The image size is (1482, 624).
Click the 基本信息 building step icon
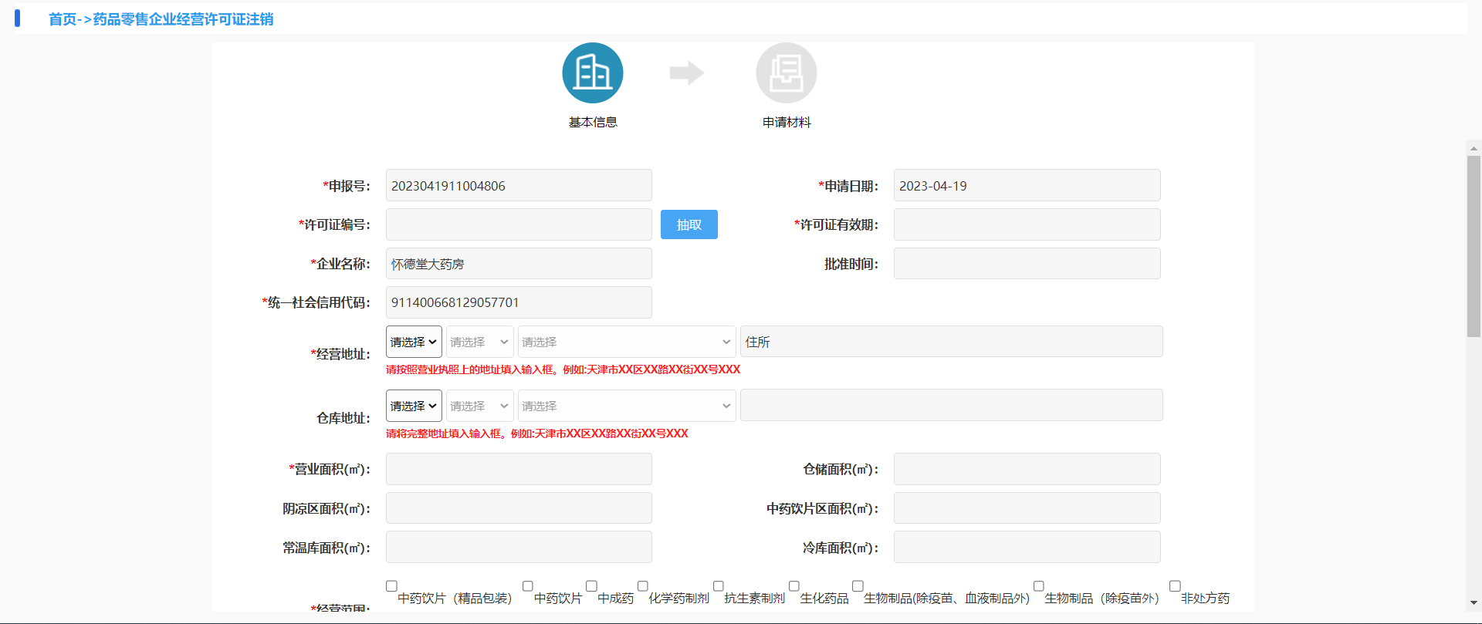click(x=592, y=73)
